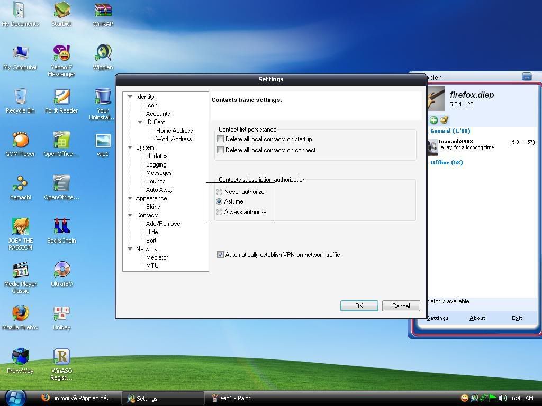Image resolution: width=542 pixels, height=406 pixels.
Task: Select the Foxit Reader desktop icon
Action: tap(61, 101)
